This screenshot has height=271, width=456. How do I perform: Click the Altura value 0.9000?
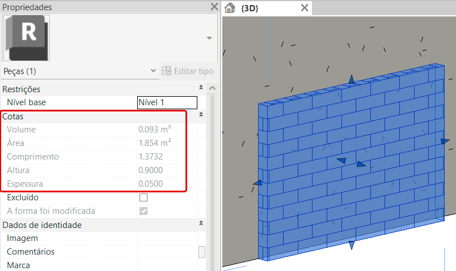point(151,170)
